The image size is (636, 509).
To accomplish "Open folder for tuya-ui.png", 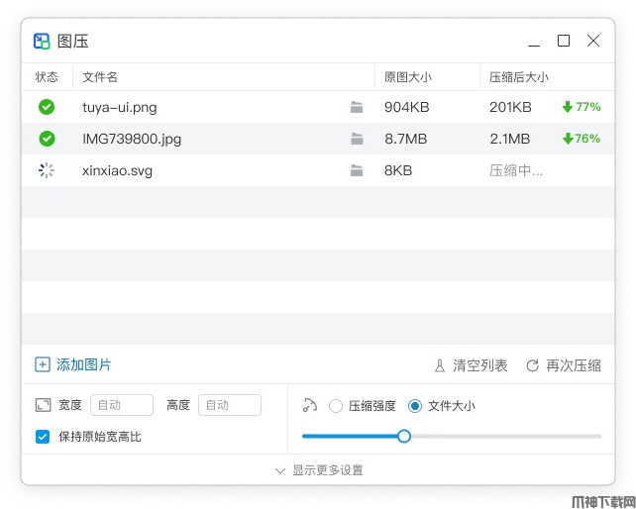I will coord(357,107).
